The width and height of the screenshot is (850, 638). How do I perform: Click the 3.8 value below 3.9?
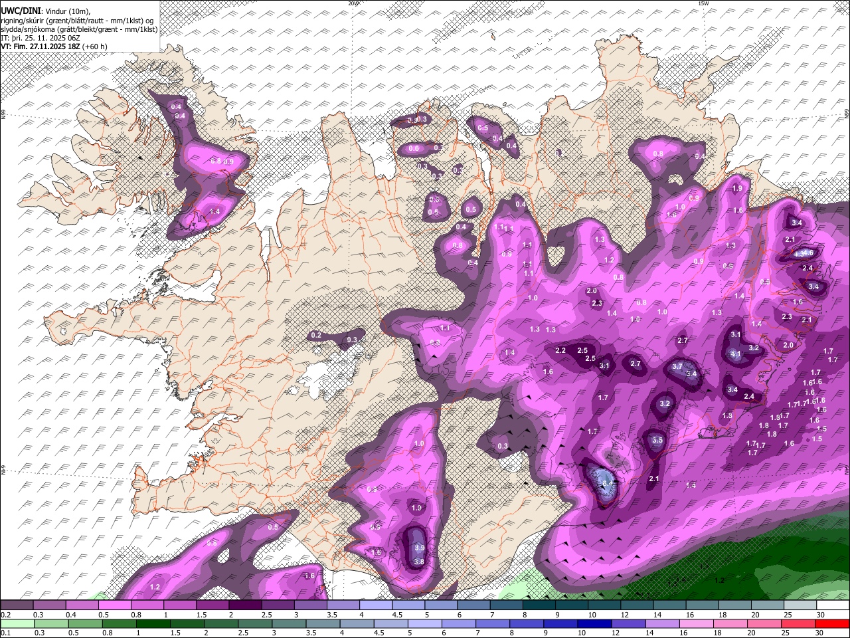pyautogui.click(x=419, y=562)
